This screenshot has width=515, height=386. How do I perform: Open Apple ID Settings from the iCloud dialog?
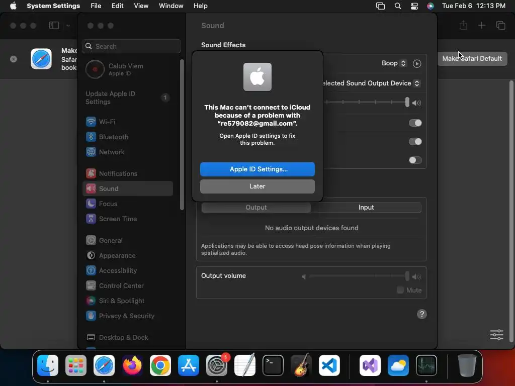click(x=257, y=169)
